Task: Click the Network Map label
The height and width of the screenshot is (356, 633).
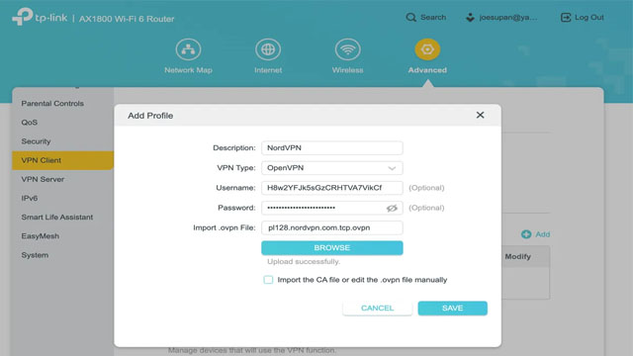Action: [188, 70]
